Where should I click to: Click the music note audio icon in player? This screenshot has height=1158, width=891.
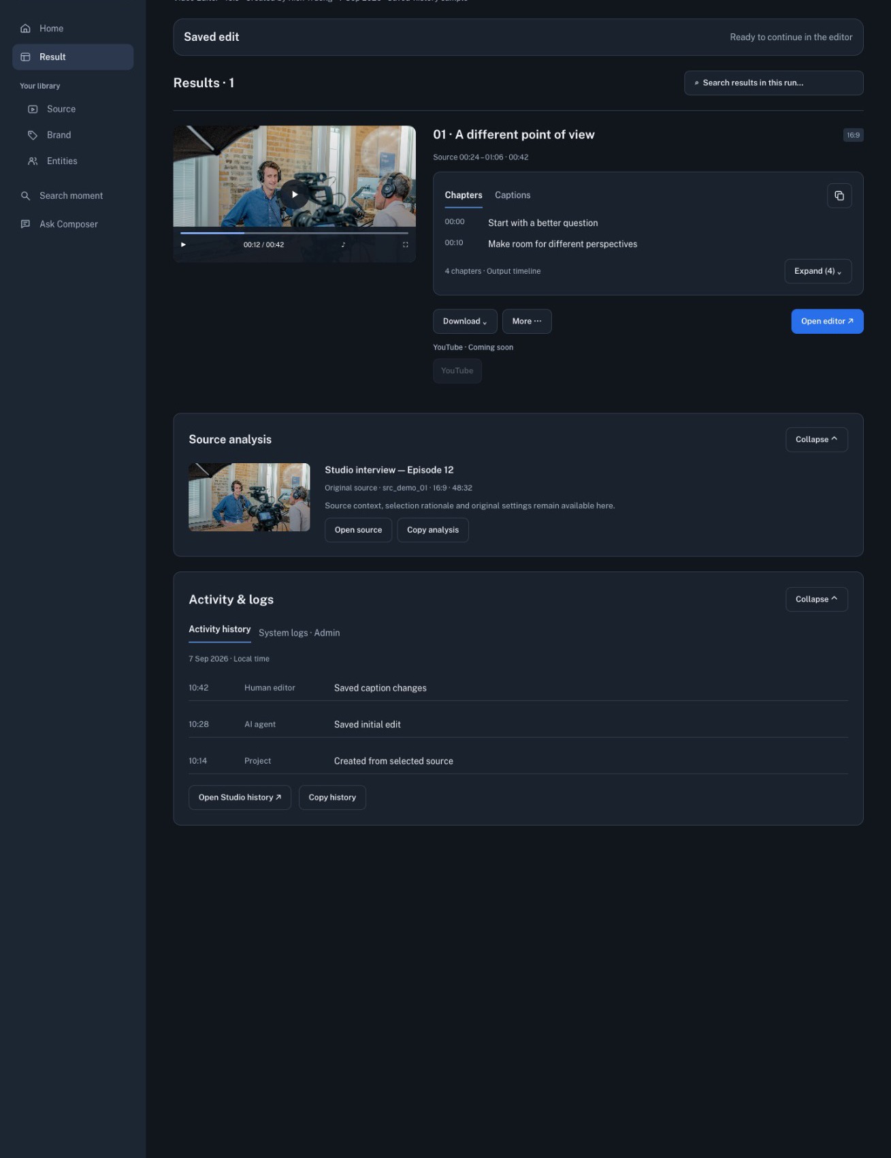tap(343, 245)
